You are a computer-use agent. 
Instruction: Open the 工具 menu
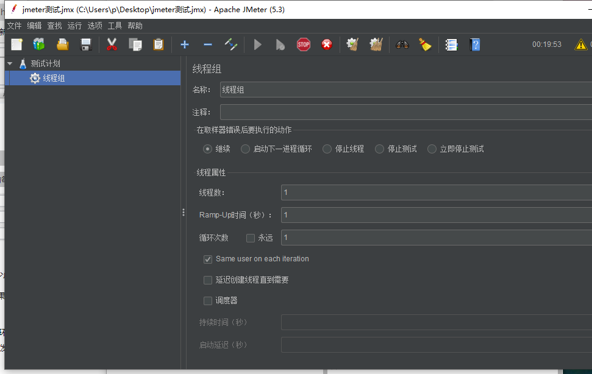pyautogui.click(x=115, y=26)
